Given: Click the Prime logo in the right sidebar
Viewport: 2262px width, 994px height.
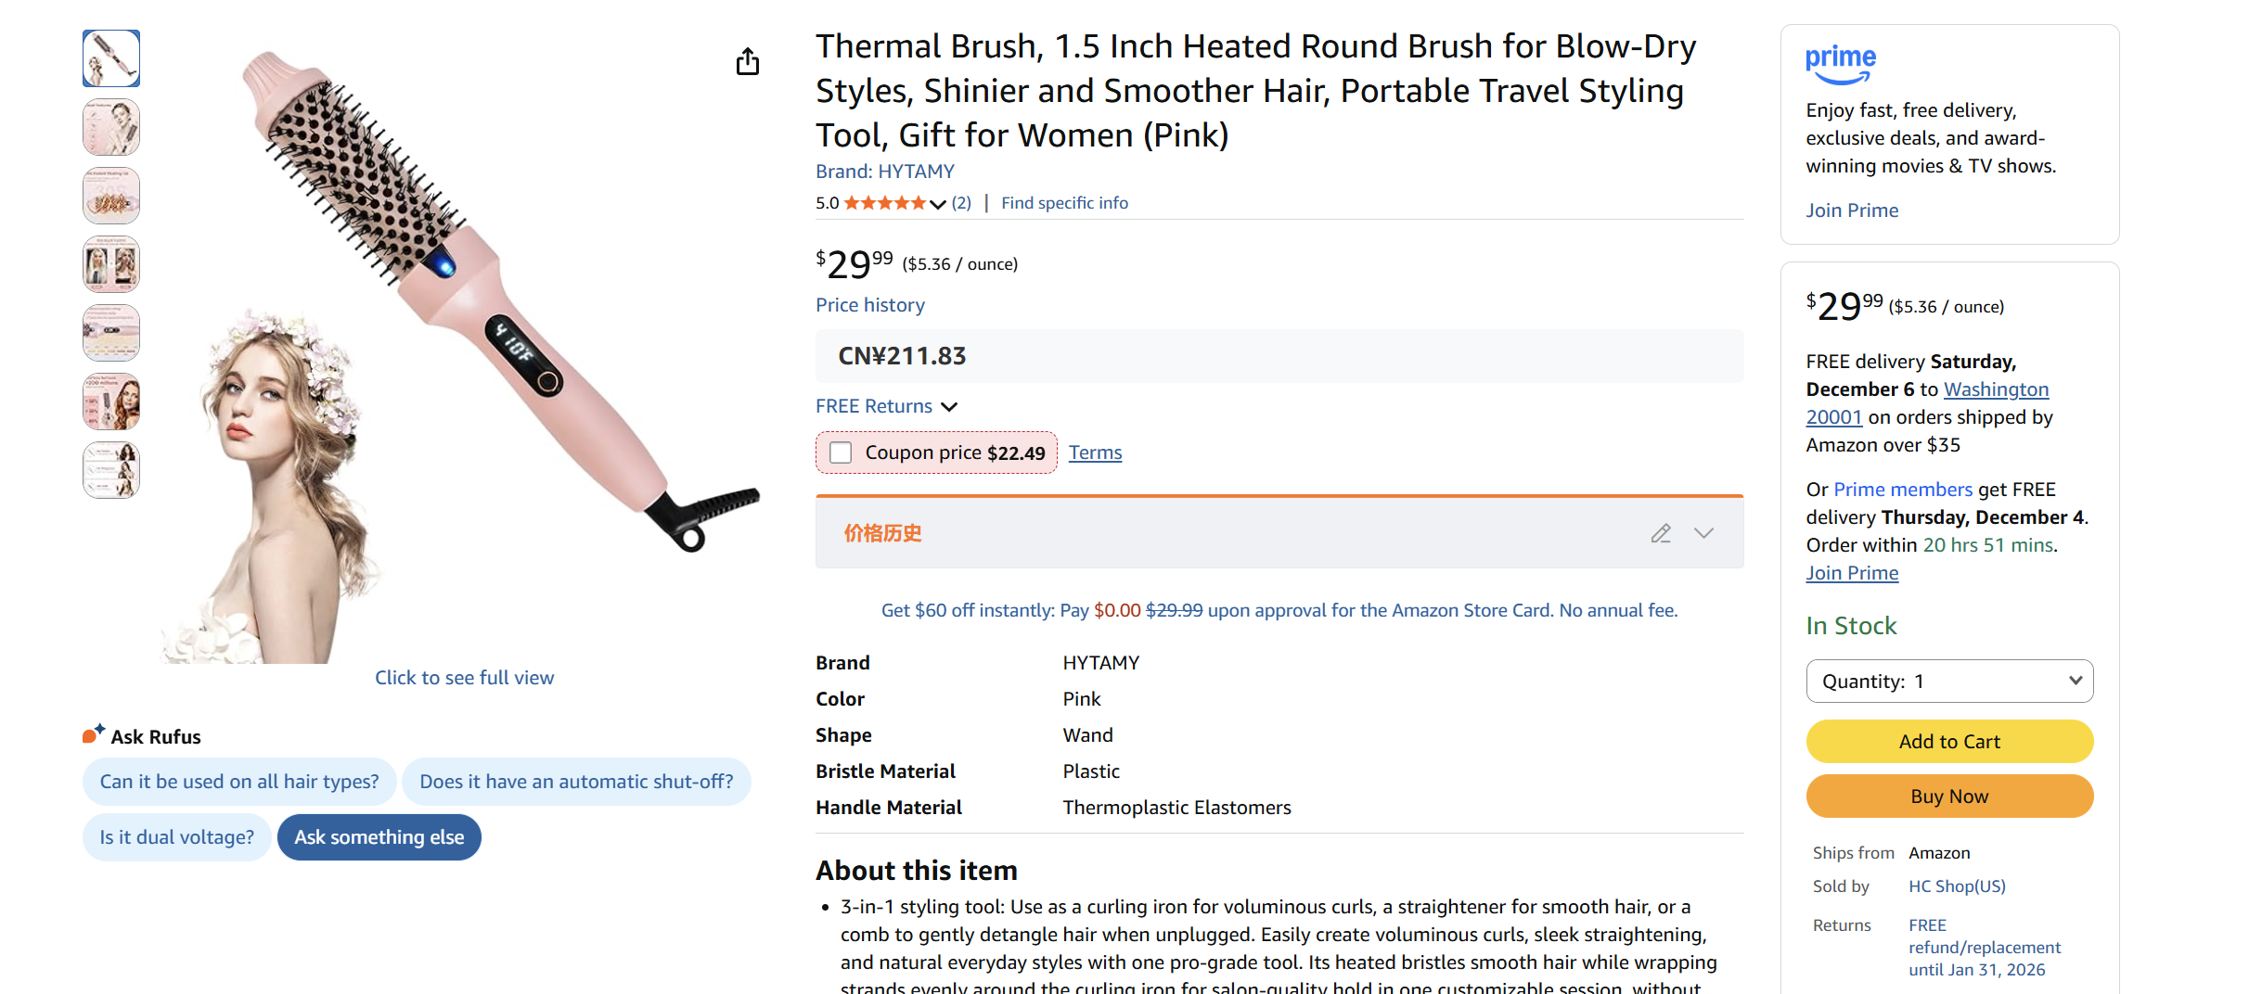Looking at the screenshot, I should tap(1841, 61).
